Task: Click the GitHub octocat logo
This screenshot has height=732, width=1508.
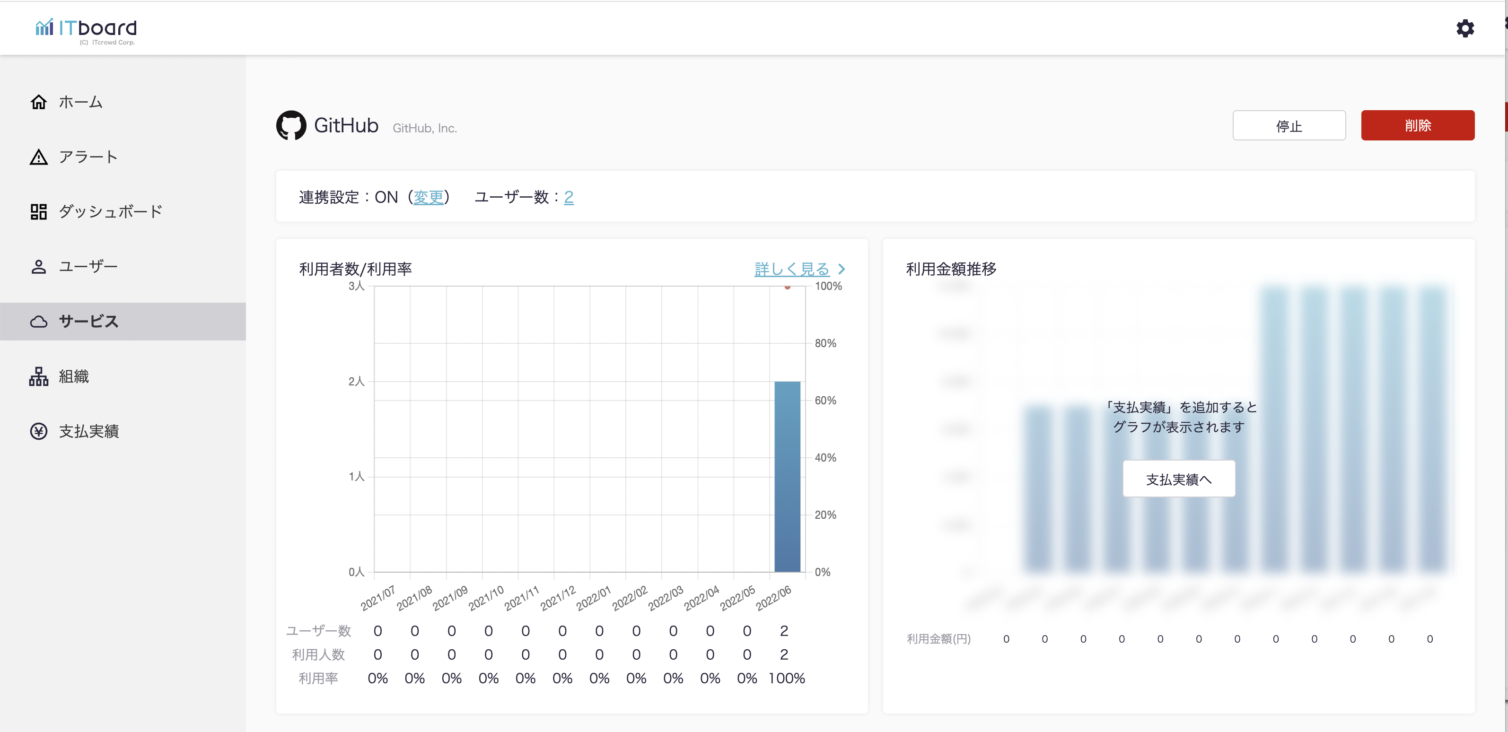Action: (x=291, y=125)
